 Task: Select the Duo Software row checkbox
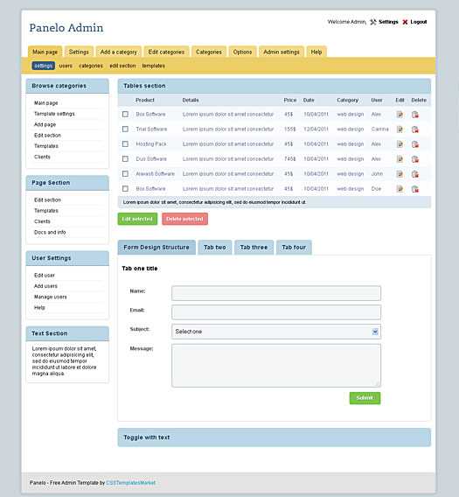[125, 158]
